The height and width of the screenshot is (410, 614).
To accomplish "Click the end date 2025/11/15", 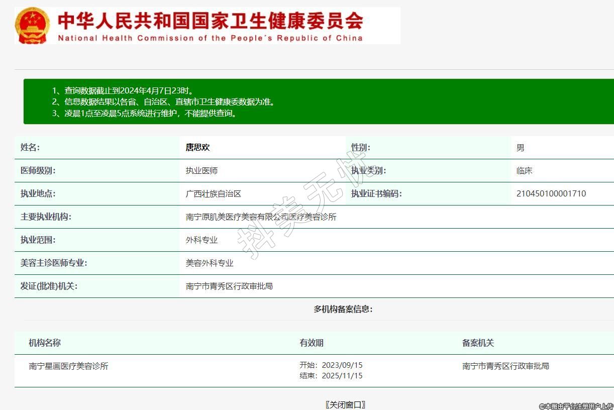I will [342, 376].
